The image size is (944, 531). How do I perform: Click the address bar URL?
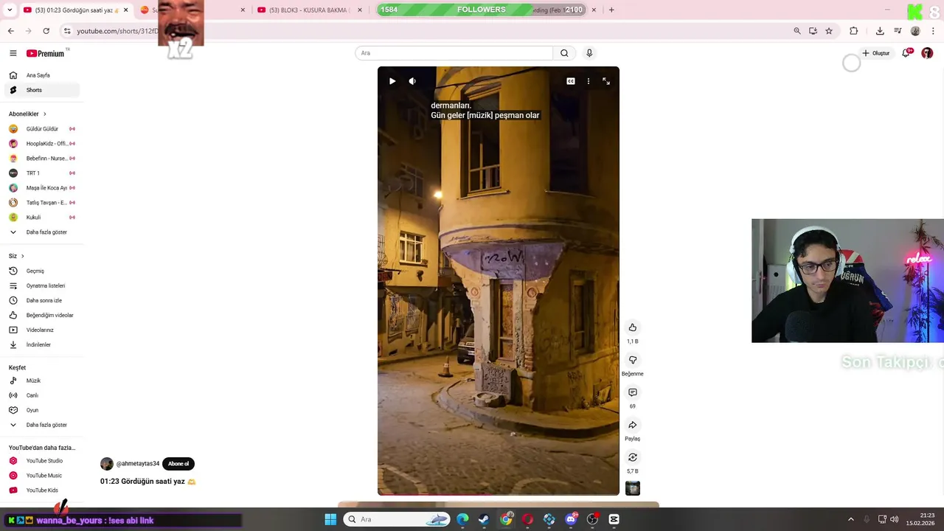point(118,31)
